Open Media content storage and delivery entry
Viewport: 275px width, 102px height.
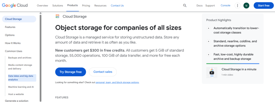pos(20,67)
